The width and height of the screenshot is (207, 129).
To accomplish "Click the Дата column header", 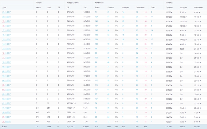I will 4,8.
